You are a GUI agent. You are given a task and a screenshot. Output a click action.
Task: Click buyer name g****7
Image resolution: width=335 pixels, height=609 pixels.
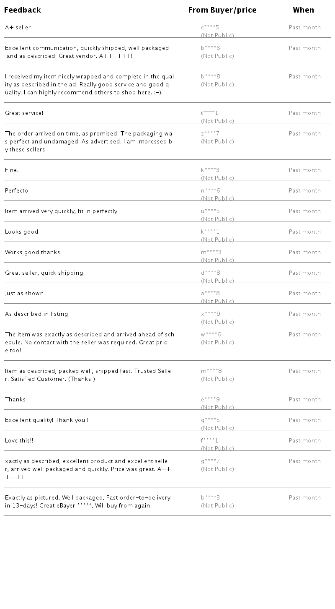pyautogui.click(x=210, y=461)
